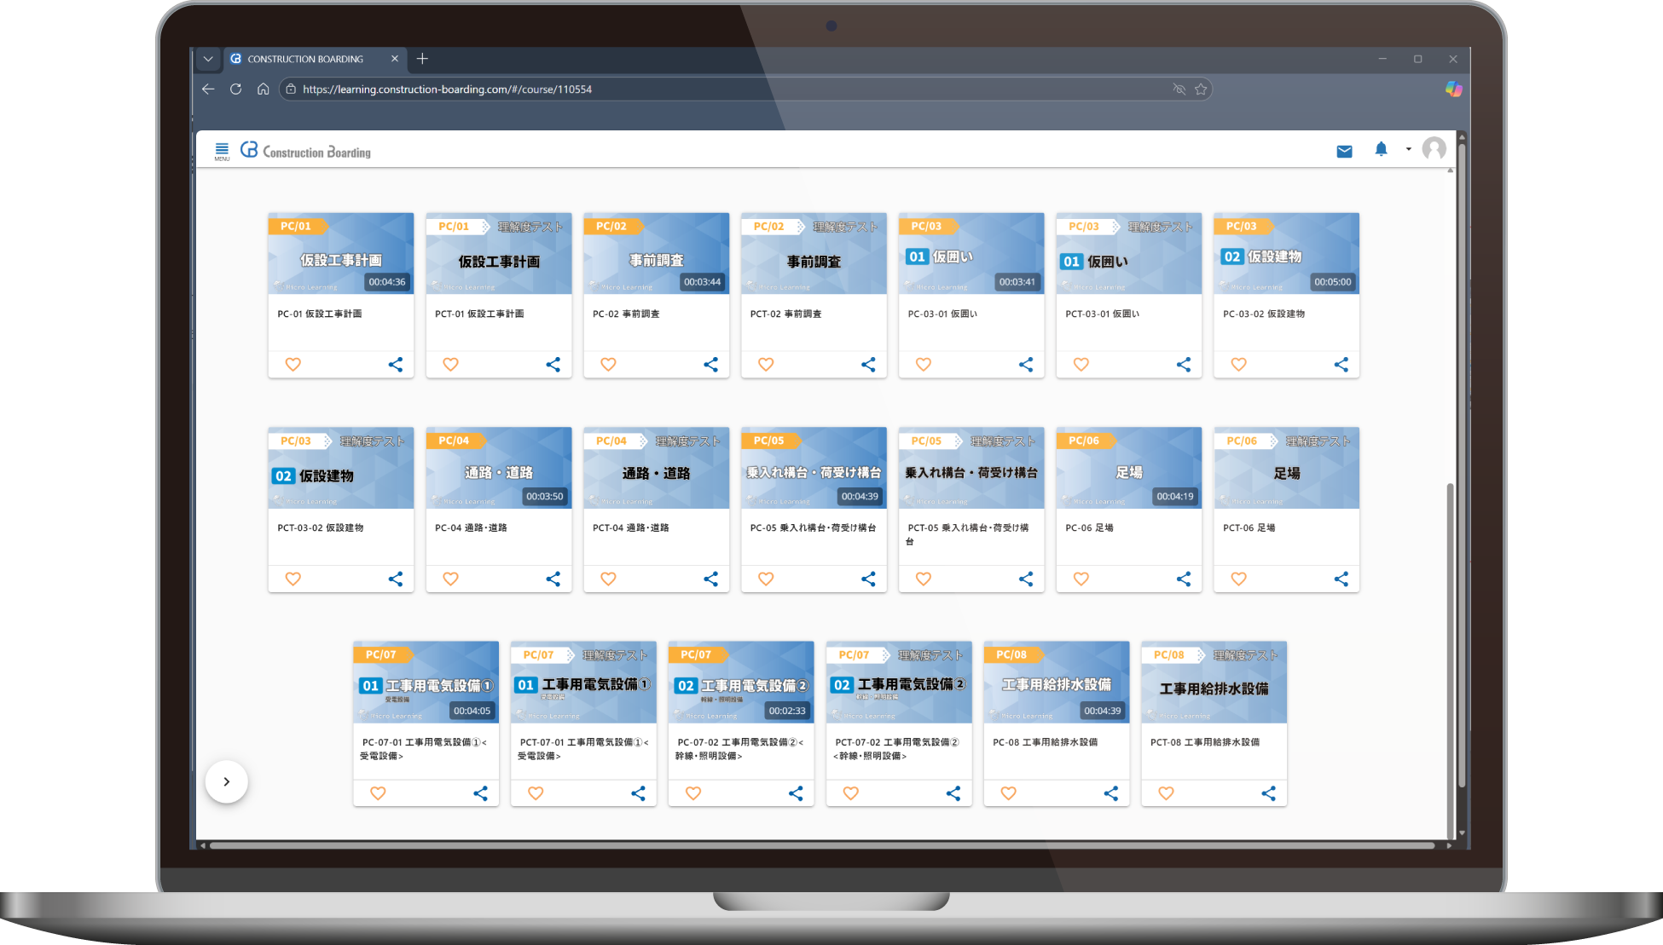Open the notifications bell icon

click(x=1381, y=149)
